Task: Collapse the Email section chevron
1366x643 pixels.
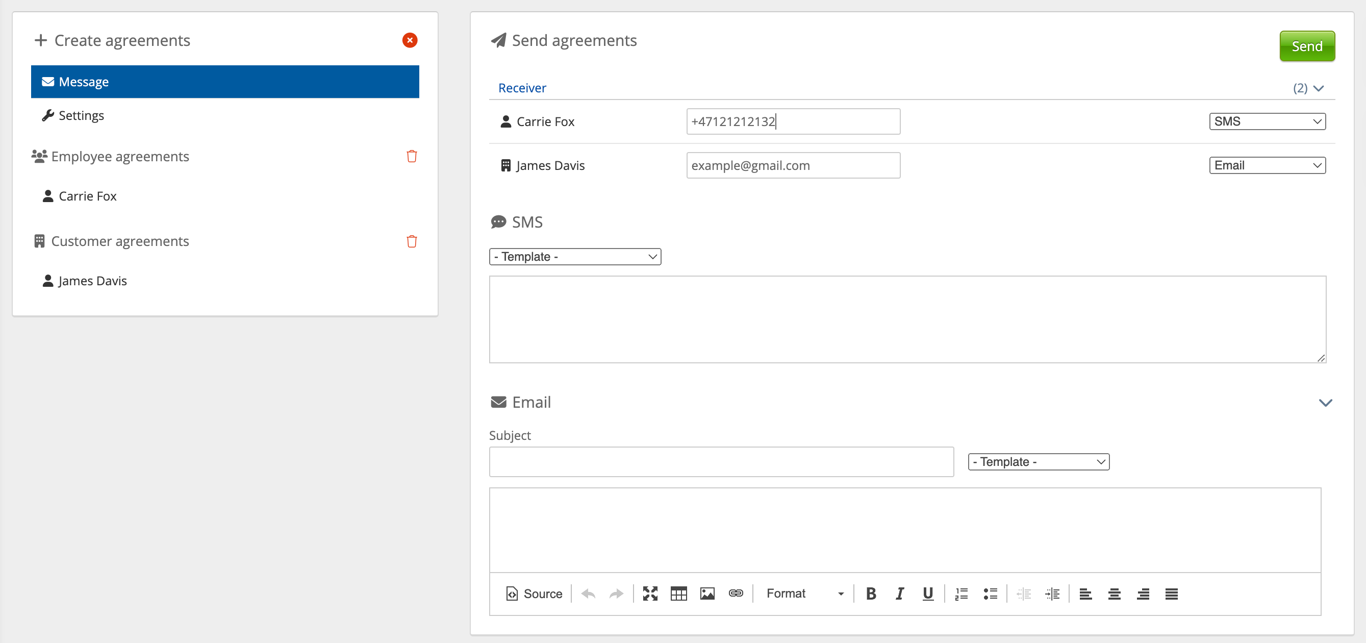Action: (1325, 403)
